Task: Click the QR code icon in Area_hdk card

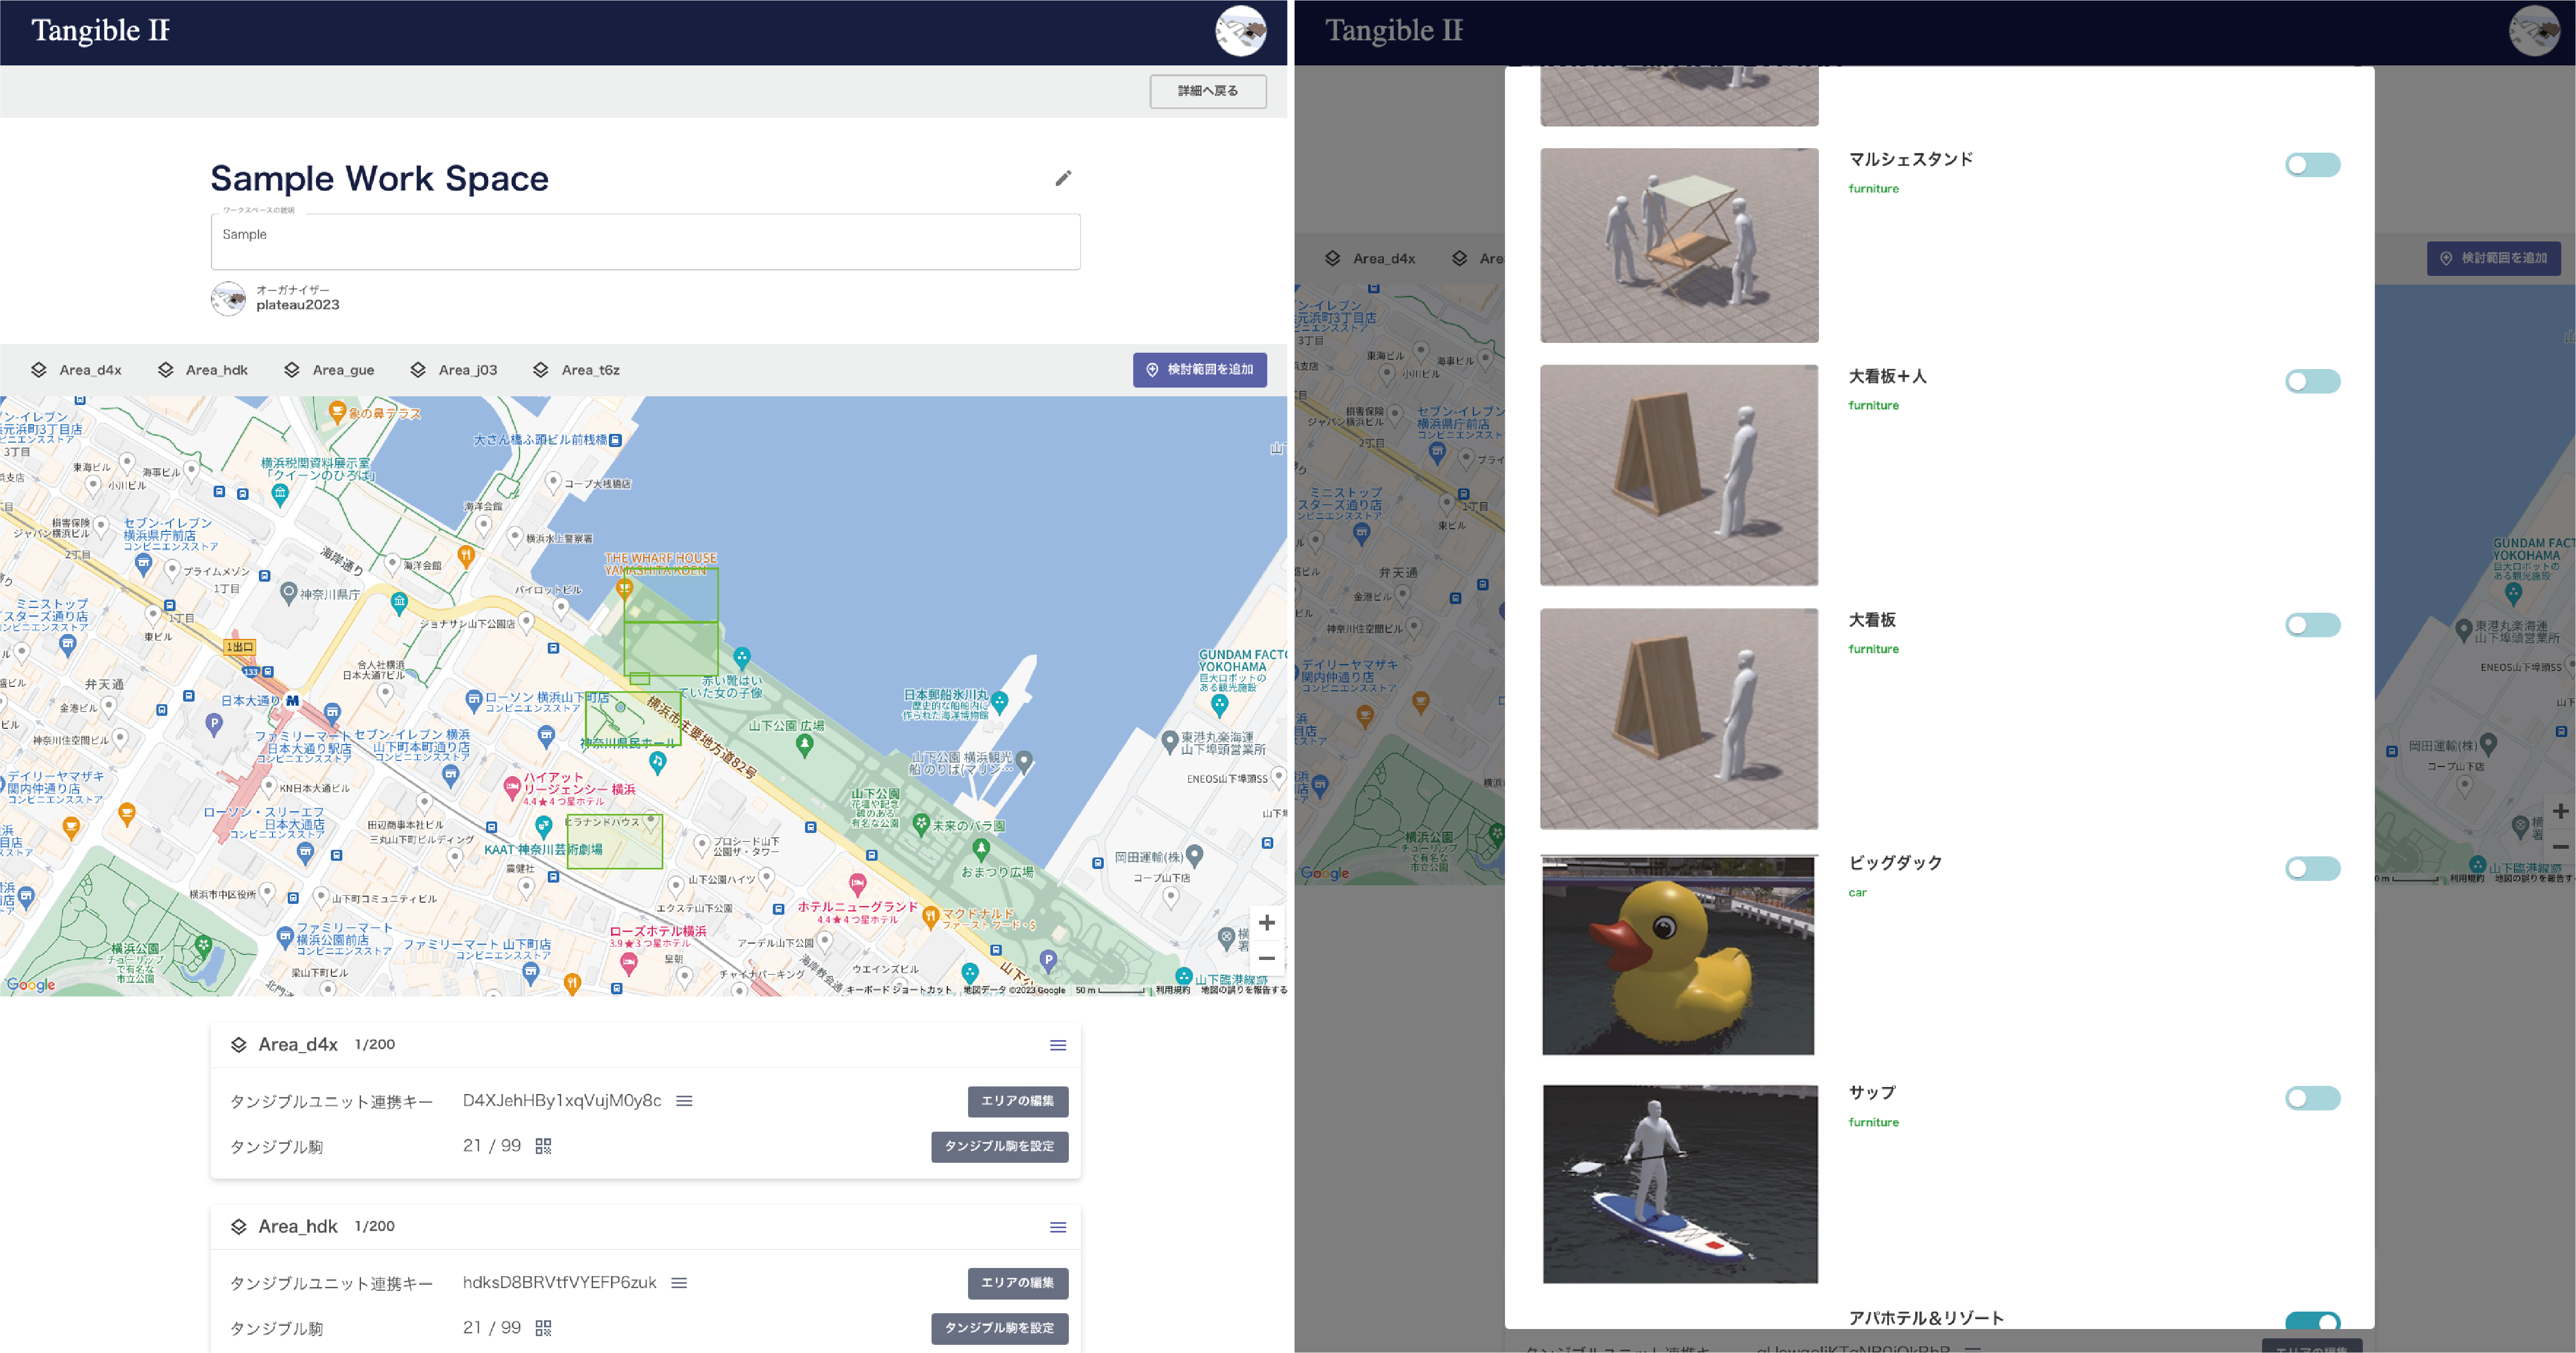Action: [543, 1328]
